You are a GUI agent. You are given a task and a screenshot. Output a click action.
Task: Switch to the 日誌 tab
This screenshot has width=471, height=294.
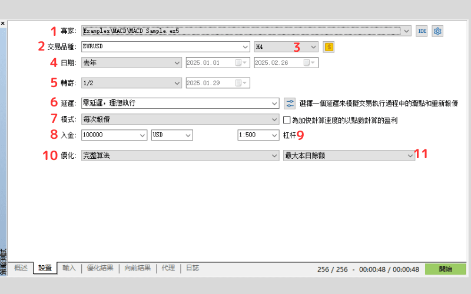(x=193, y=268)
